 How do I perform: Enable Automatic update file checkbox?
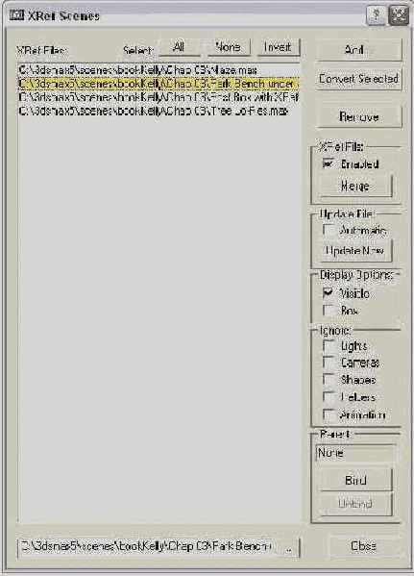(329, 230)
